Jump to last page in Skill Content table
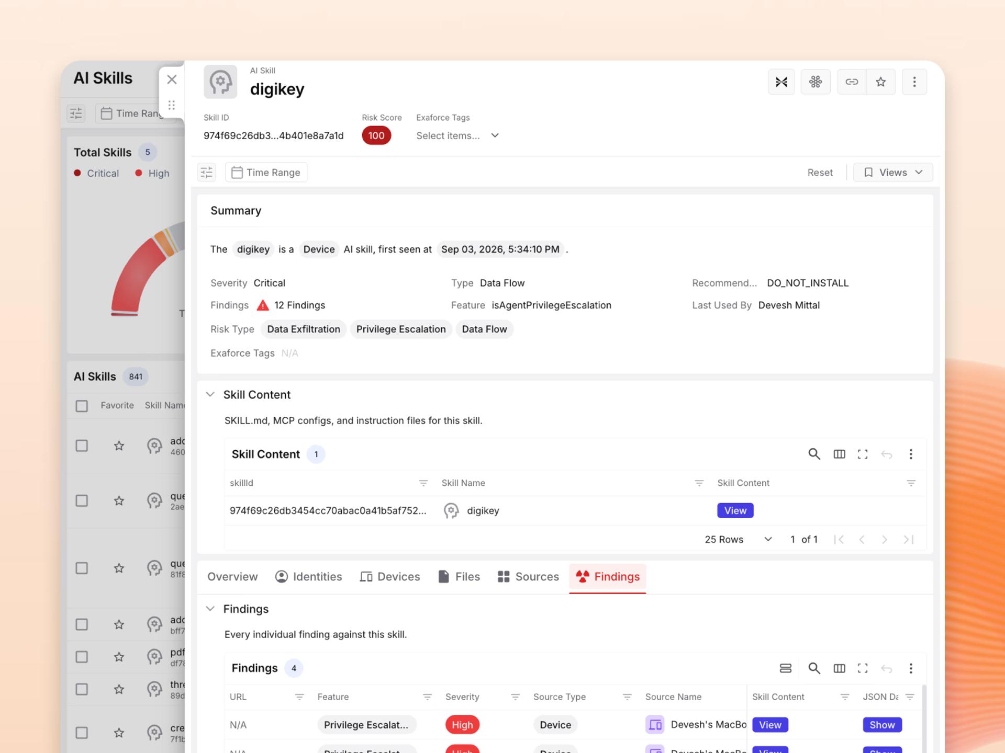Viewport: 1005px width, 753px height. [909, 539]
